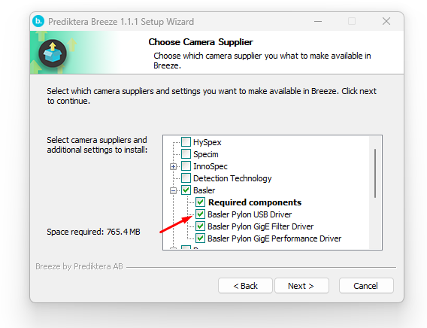Expand the InnoSpec tree node
This screenshot has height=328, width=427.
173,166
